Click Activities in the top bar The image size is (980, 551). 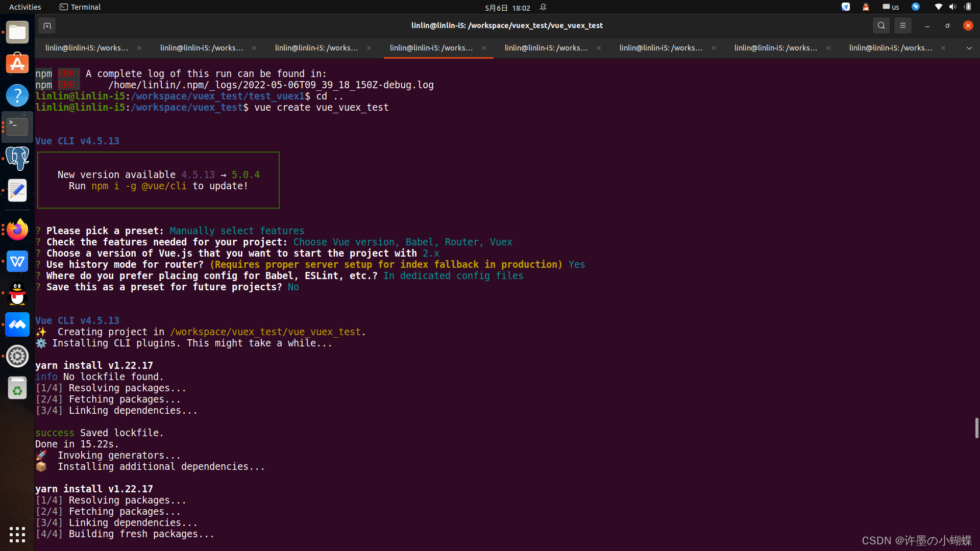click(x=24, y=7)
